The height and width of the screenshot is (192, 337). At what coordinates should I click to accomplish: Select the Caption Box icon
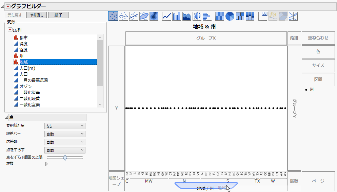pos(263,16)
